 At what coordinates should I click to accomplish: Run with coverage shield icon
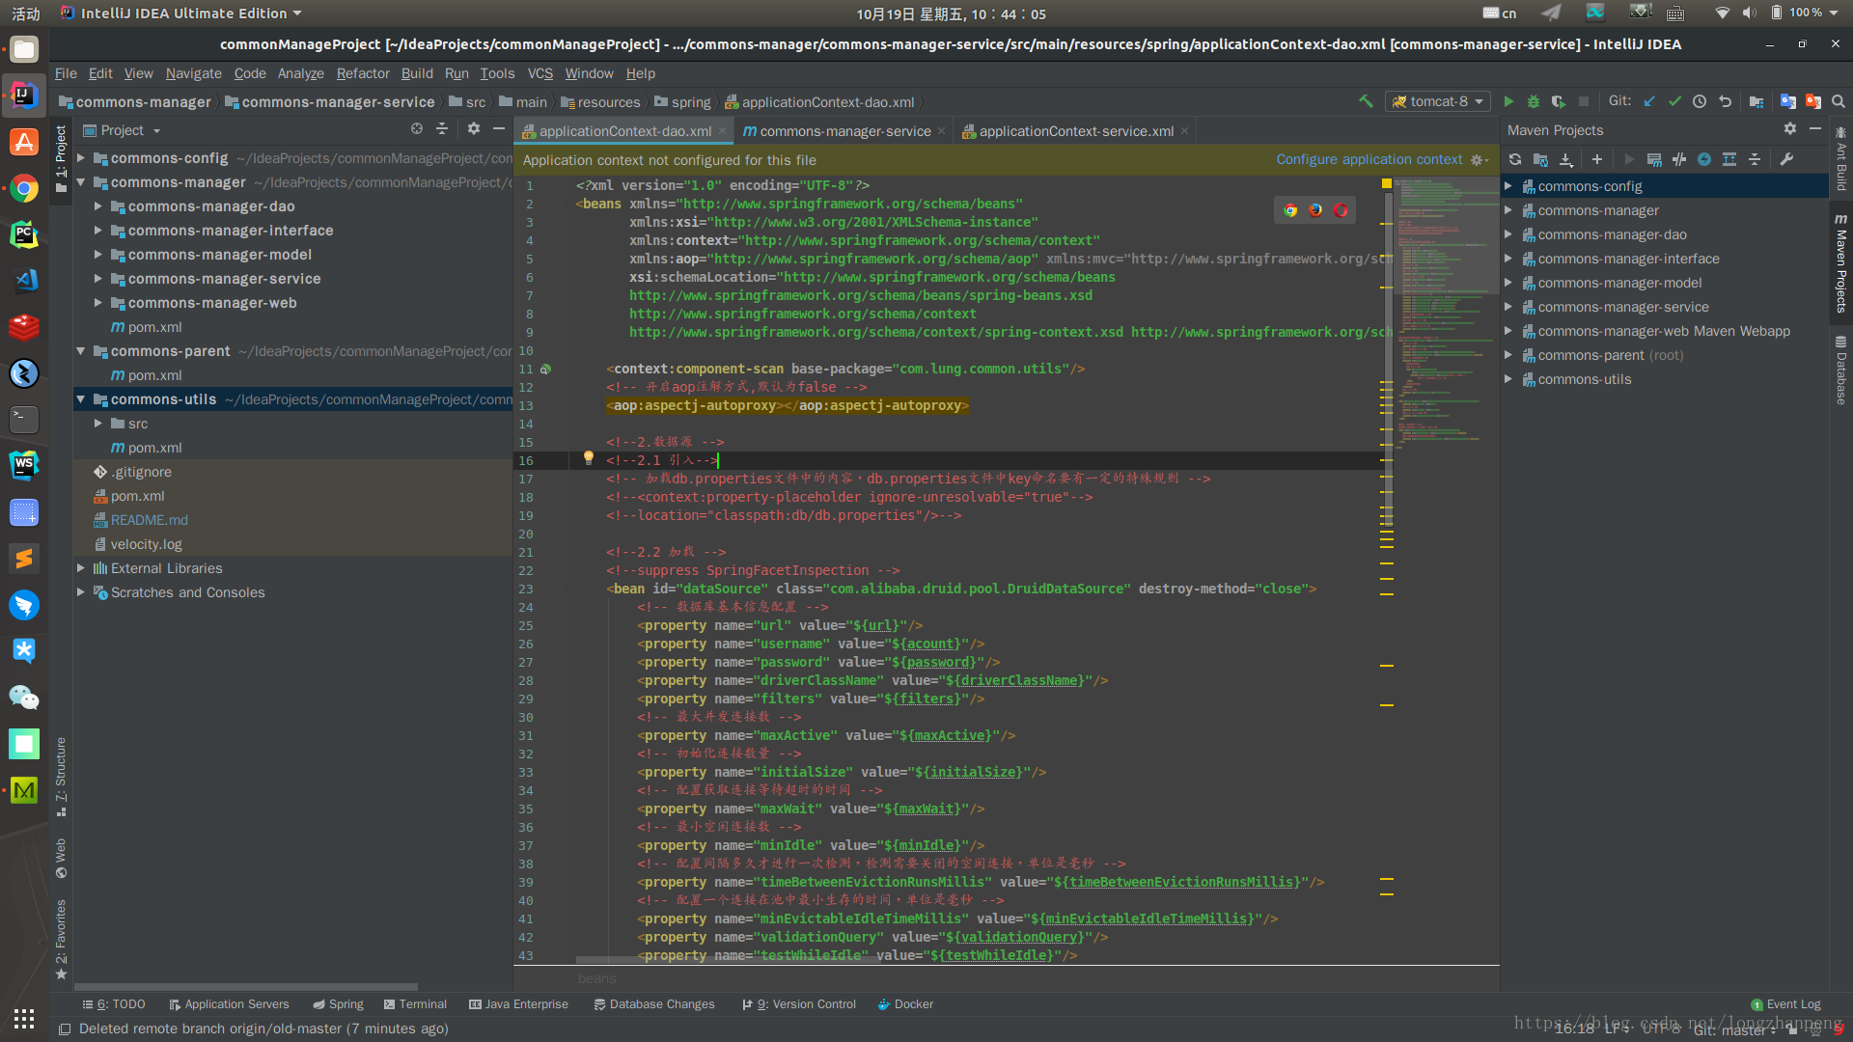pos(1558,101)
